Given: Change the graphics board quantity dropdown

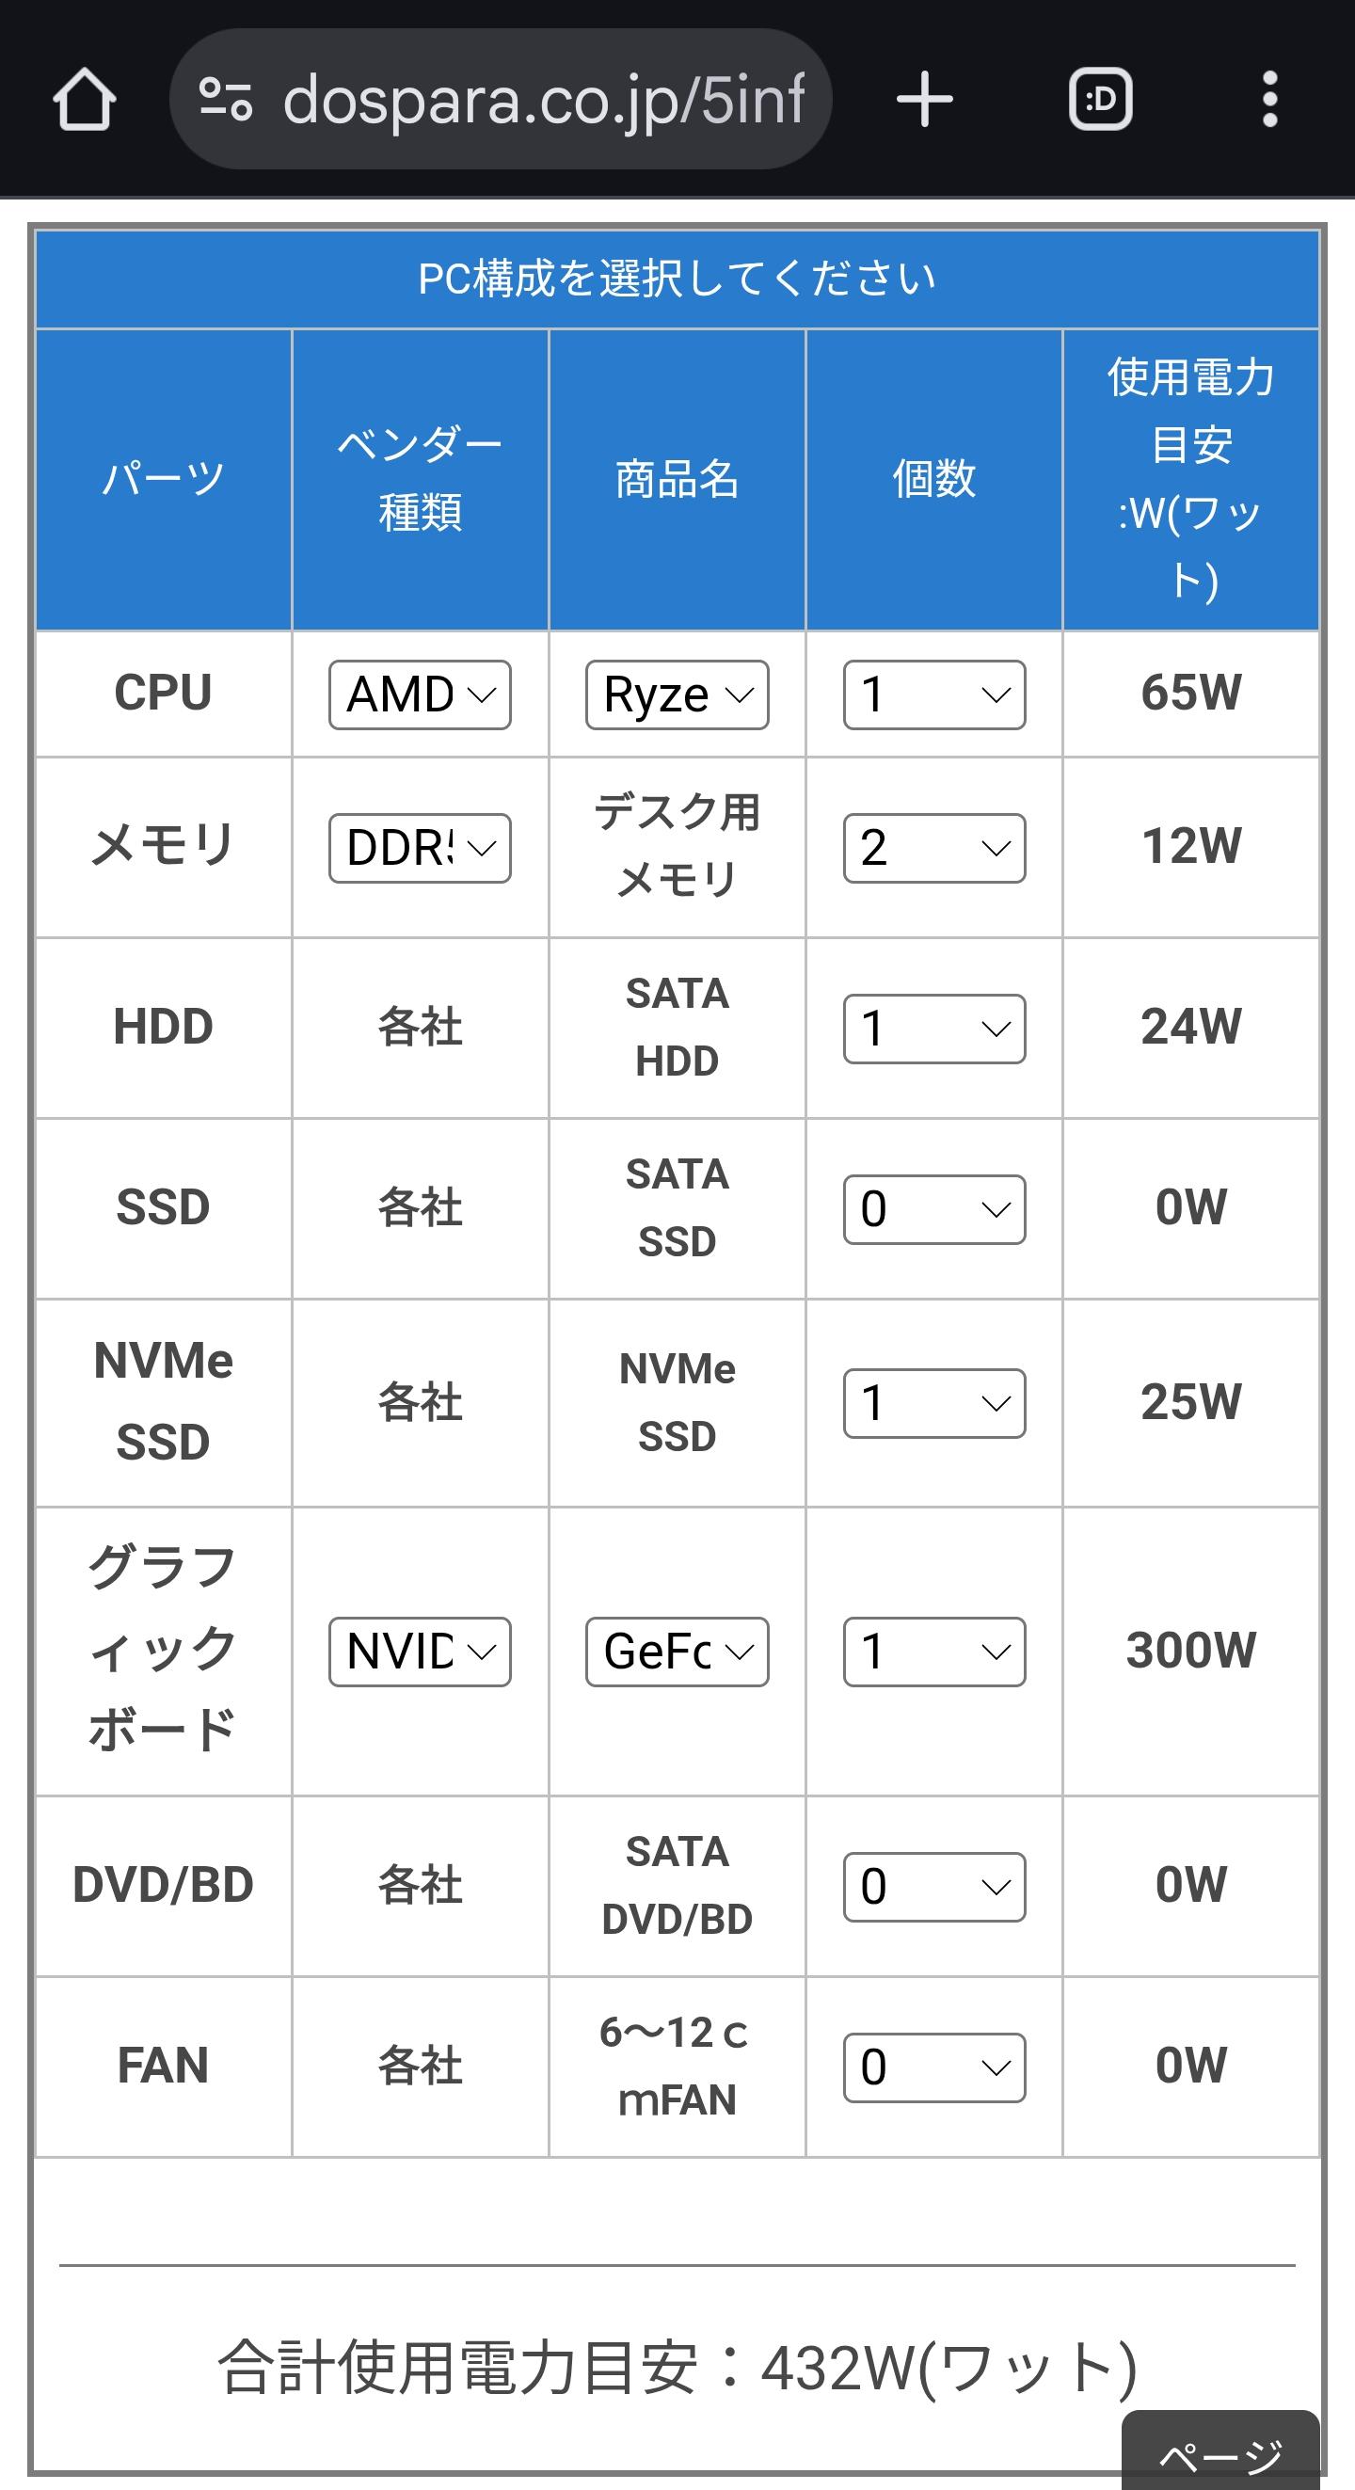Looking at the screenshot, I should tap(933, 1652).
